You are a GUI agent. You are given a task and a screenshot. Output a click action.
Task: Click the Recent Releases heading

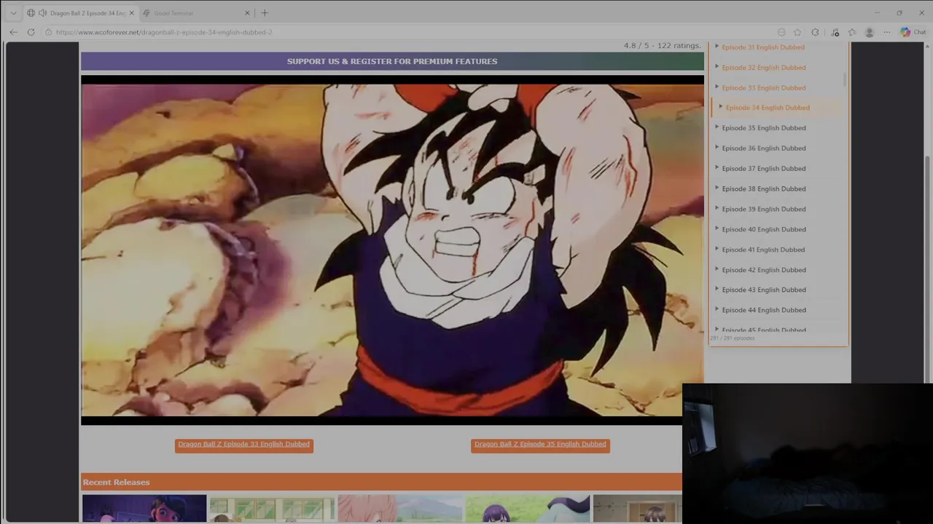[x=116, y=483]
